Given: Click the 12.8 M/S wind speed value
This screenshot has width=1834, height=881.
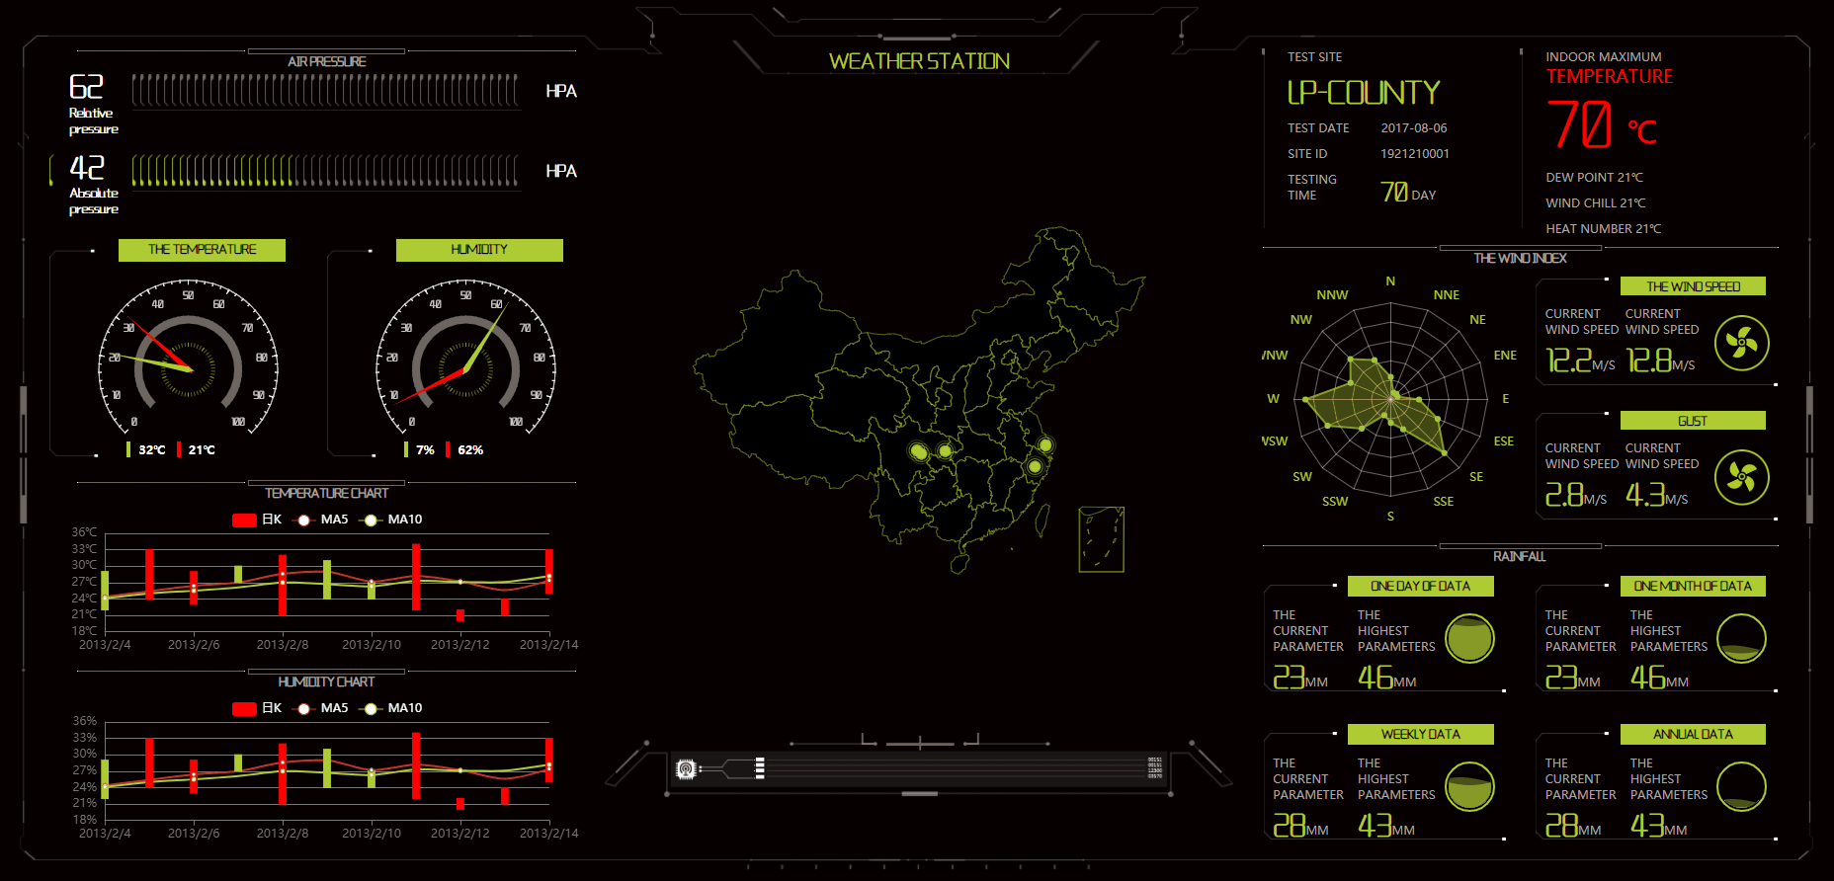Looking at the screenshot, I should coord(1660,360).
